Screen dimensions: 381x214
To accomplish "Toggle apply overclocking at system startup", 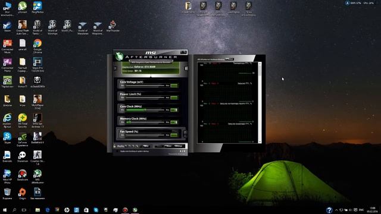I will [x=117, y=151].
